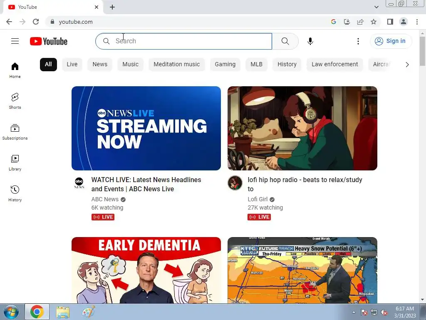
Task: Select the Live filter chip
Action: click(72, 65)
